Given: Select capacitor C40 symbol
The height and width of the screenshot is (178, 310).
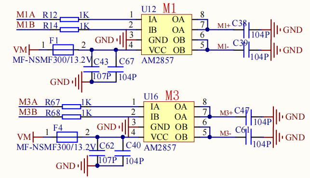Looking at the screenshot, I should [x=122, y=153].
